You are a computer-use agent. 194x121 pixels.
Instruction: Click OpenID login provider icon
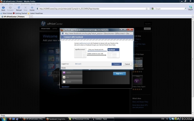64,82
